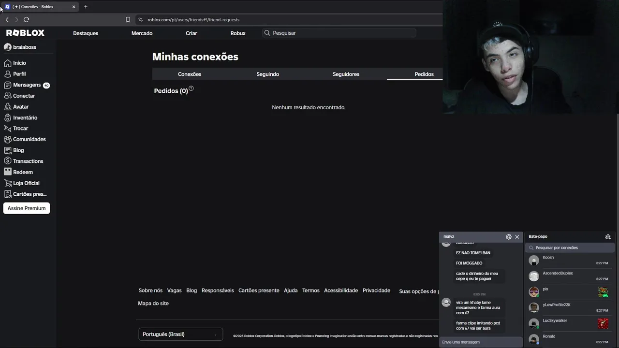The height and width of the screenshot is (348, 619).
Task: Open Mercado in the top navigation
Action: point(142,33)
